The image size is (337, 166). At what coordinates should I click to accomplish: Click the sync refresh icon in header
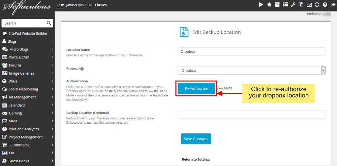pos(317,4)
